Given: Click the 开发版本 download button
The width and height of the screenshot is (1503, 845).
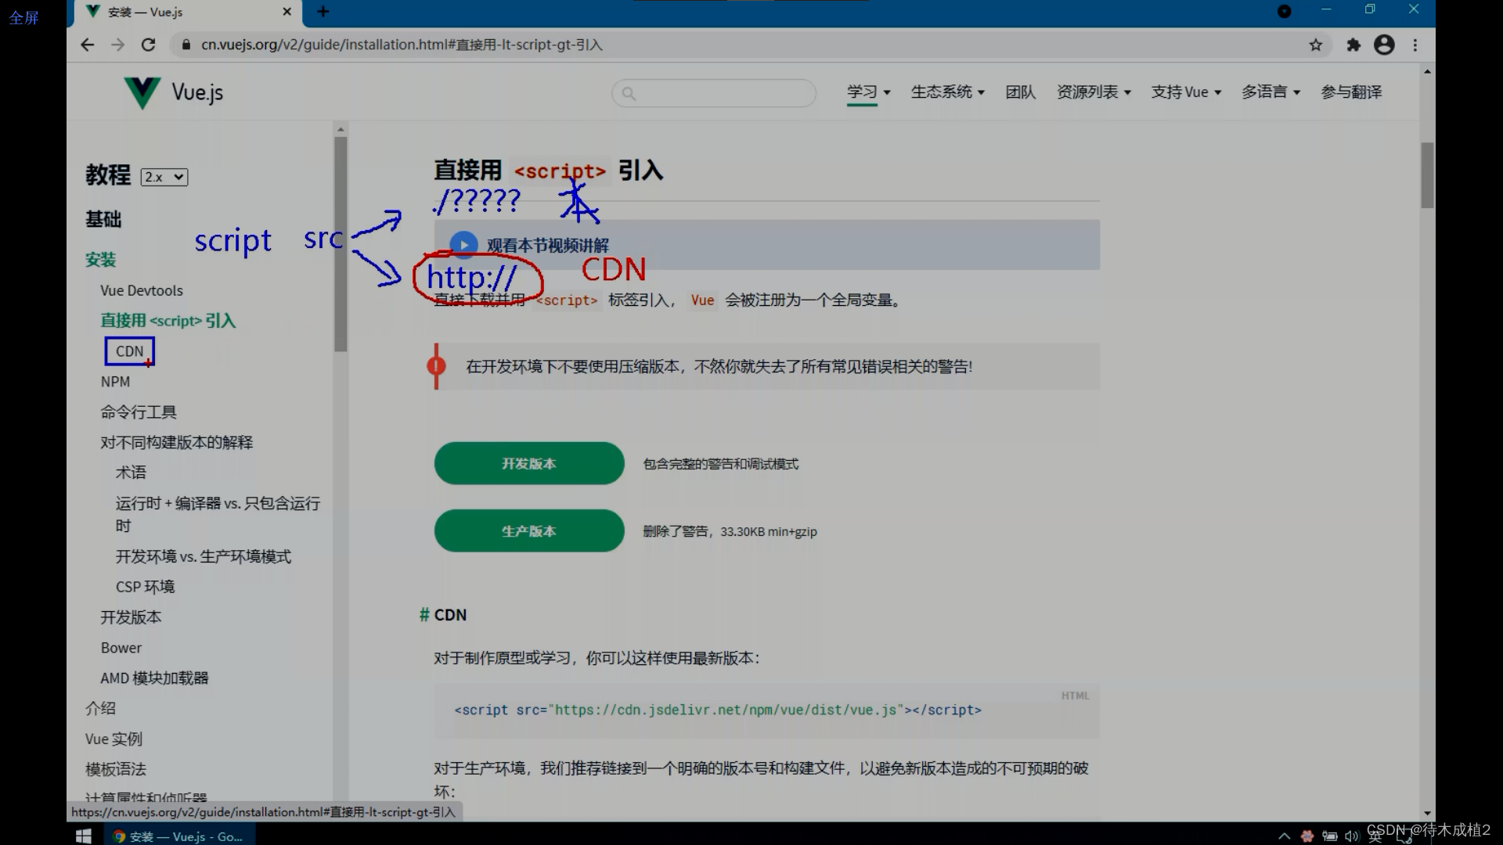Looking at the screenshot, I should 528,462.
